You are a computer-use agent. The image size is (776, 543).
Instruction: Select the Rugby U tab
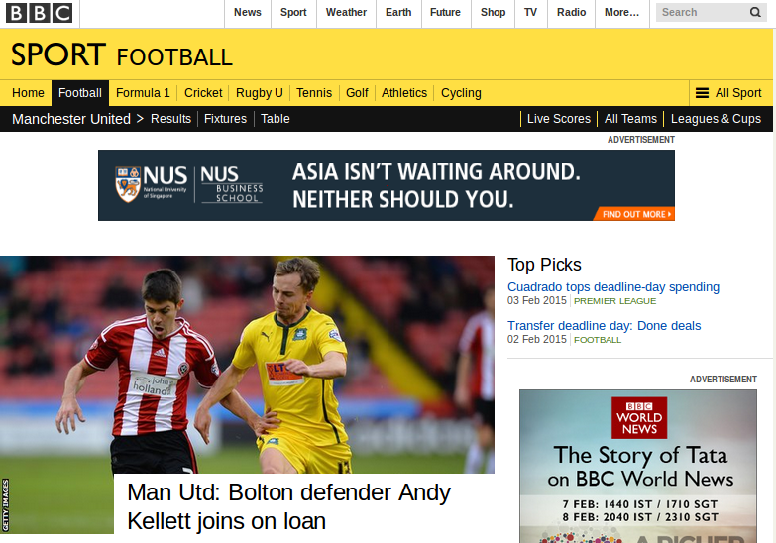259,93
